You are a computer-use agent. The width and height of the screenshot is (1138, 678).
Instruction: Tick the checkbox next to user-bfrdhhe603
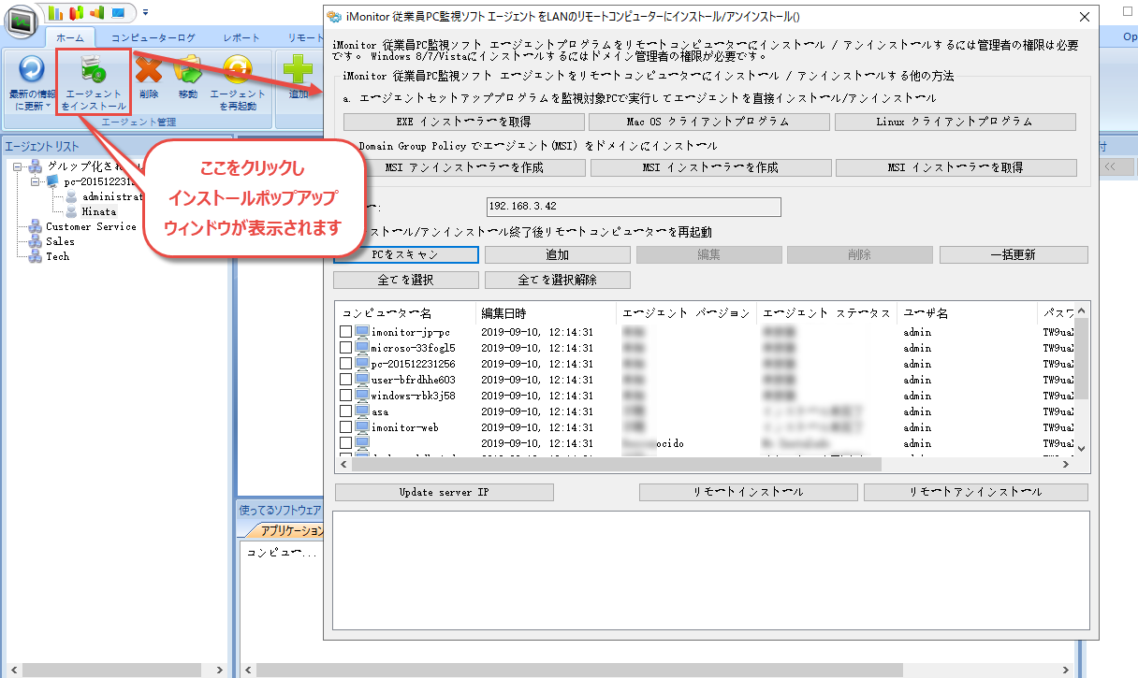point(345,380)
